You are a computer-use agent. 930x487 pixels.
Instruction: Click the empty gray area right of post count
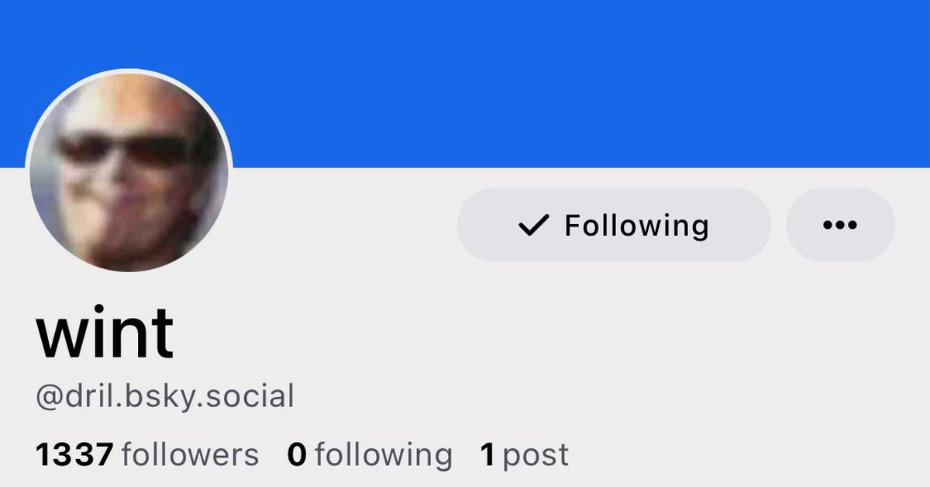point(744,455)
